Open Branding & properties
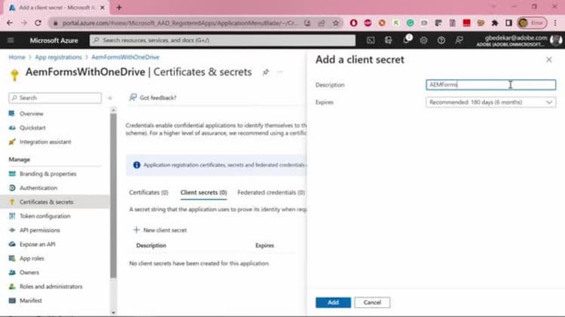 [48, 174]
